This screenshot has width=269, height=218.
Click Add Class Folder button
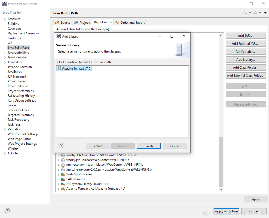pyautogui.click(x=246, y=67)
